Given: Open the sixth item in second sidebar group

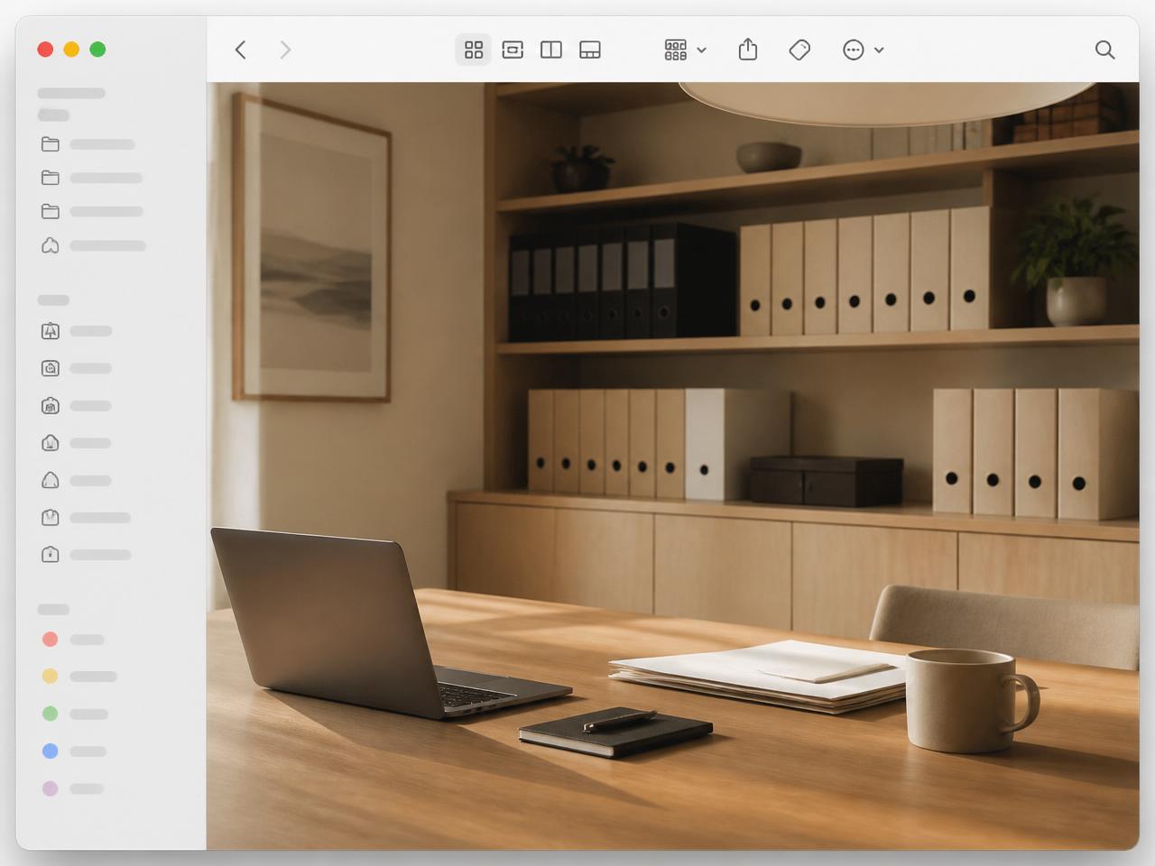Looking at the screenshot, I should click(x=86, y=518).
